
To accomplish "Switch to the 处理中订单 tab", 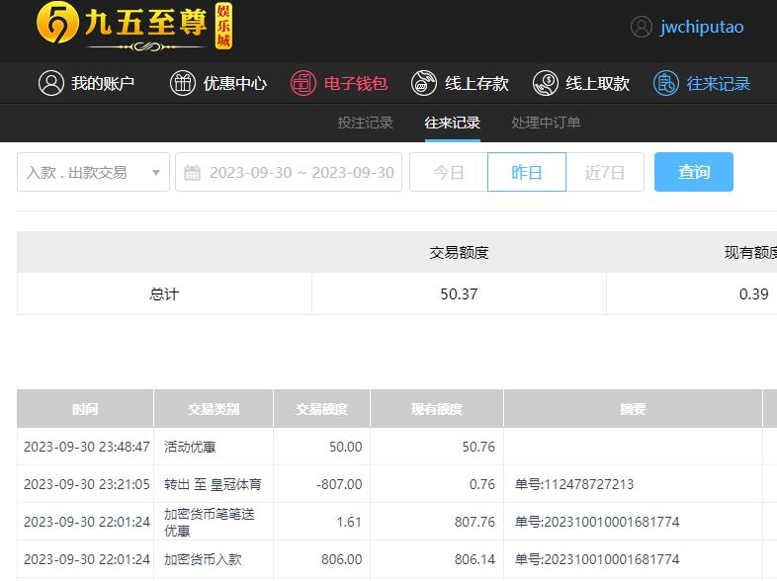I will click(x=546, y=123).
